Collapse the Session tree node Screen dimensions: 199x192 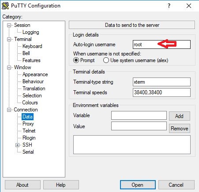click(9, 25)
